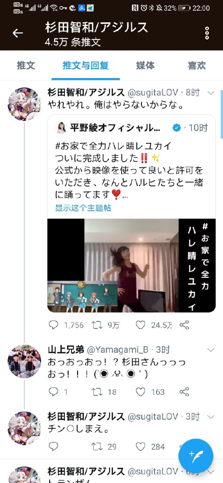This screenshot has height=483, width=223.
Task: Retweet the tweet with 9万 retweets
Action: coord(97,325)
